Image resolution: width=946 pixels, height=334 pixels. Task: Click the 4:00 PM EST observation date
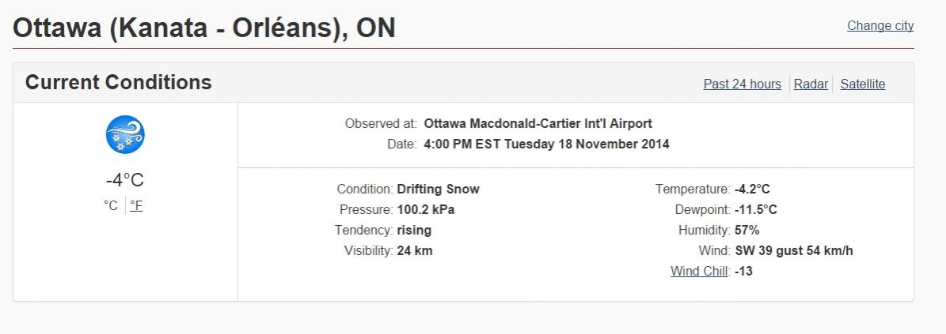coord(546,144)
